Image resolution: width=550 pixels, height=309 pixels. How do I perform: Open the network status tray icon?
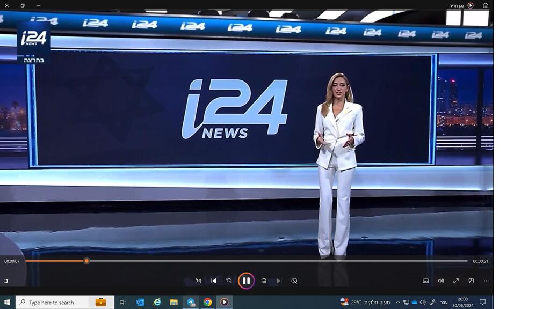(406, 302)
